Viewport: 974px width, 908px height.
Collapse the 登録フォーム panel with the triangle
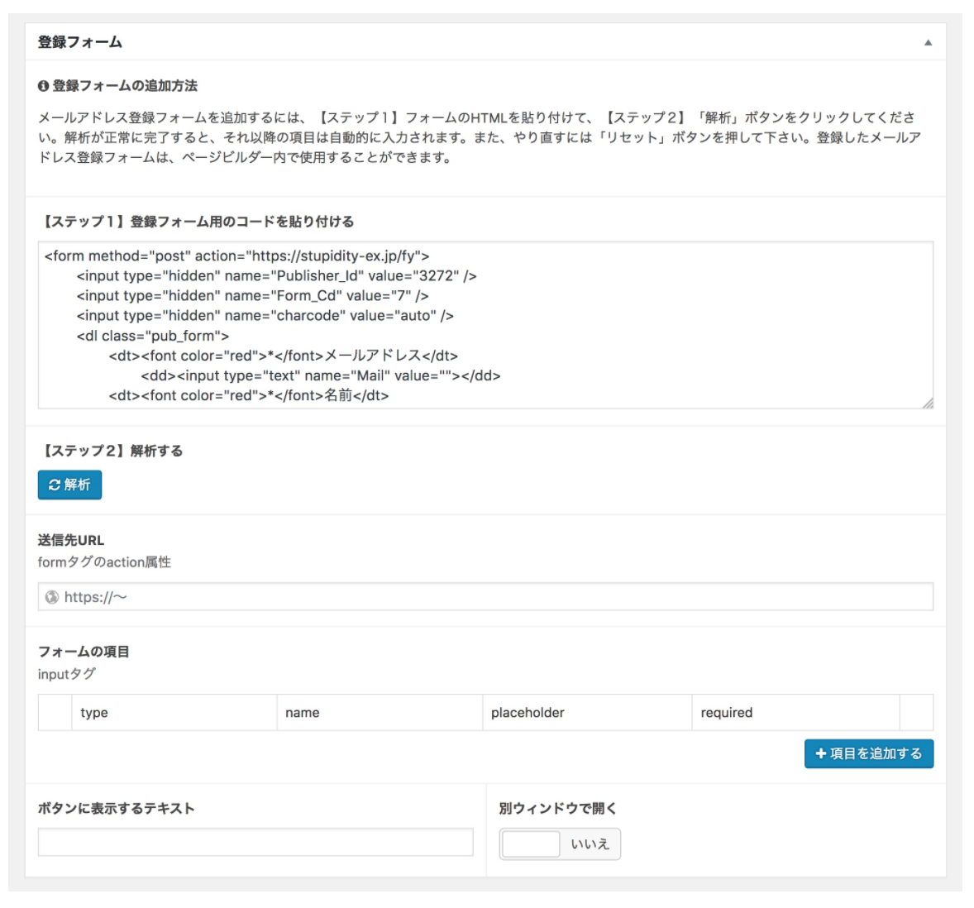coord(928,42)
